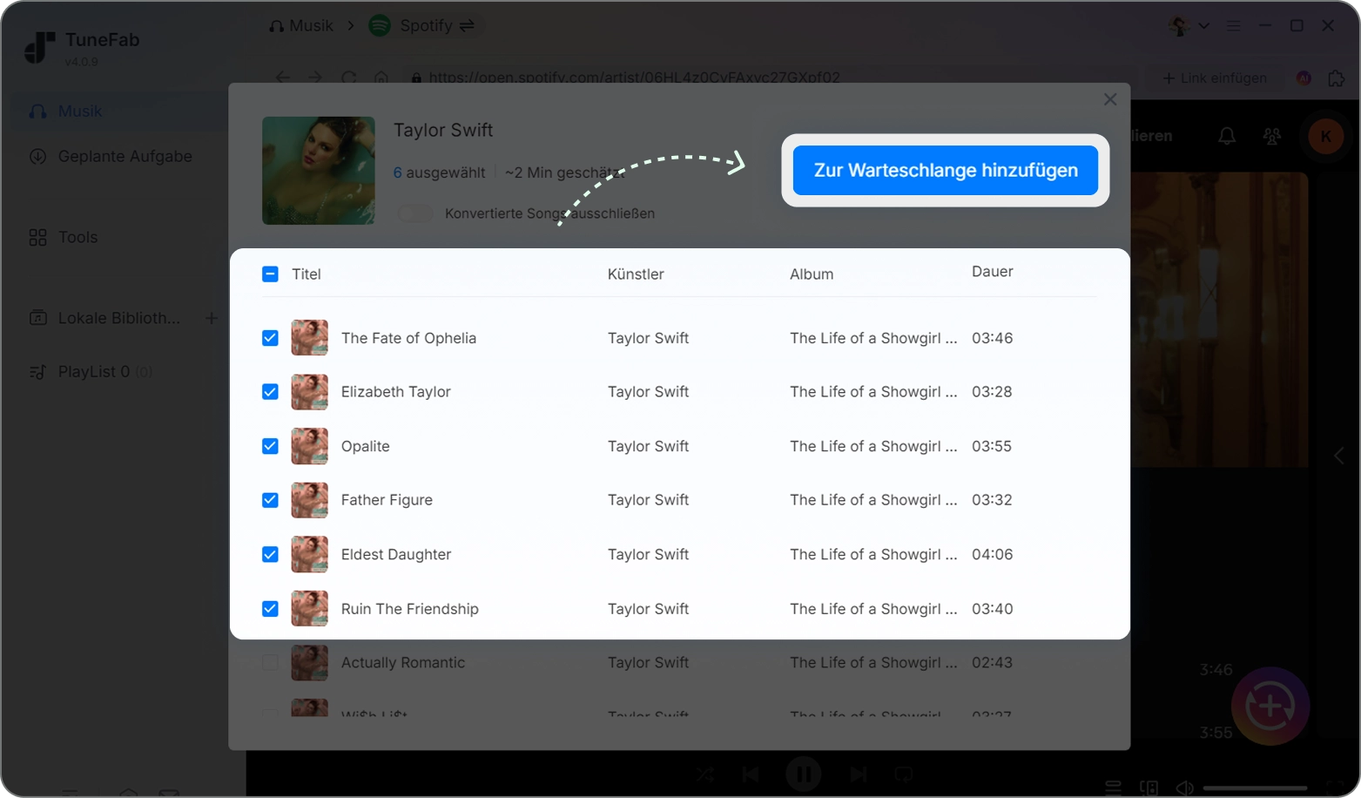Open Geplante Aufgabe in the sidebar
Viewport: 1361px width, 798px height.
pyautogui.click(x=113, y=157)
